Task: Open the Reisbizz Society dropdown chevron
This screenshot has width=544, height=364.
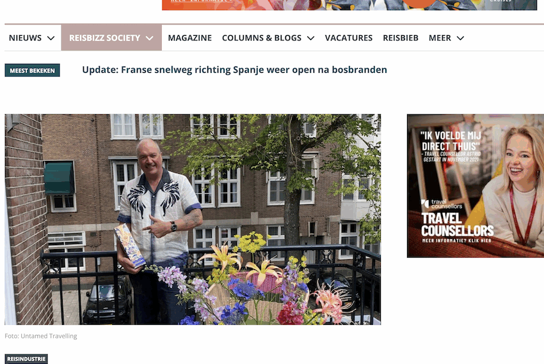Action: (x=150, y=38)
